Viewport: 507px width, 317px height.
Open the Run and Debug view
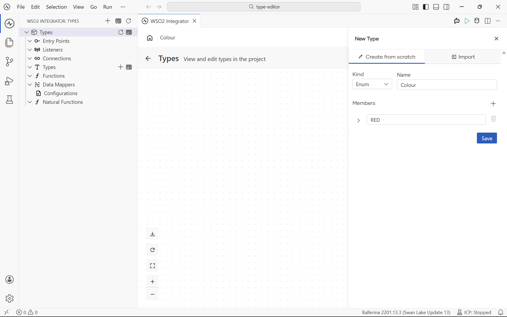pyautogui.click(x=10, y=81)
